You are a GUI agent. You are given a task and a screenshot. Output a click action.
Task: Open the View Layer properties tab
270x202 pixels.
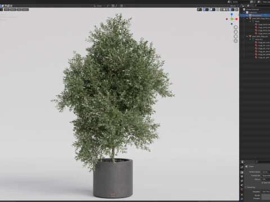242,181
